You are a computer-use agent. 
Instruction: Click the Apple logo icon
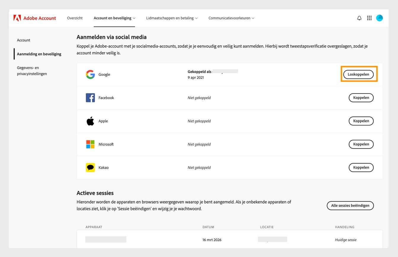click(90, 121)
